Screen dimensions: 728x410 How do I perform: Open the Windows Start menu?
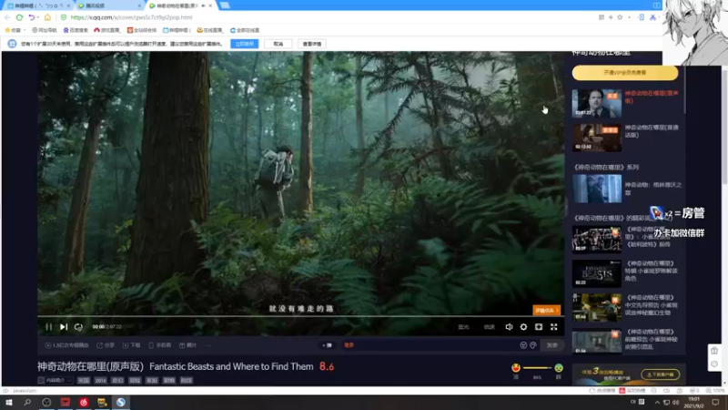click(x=9, y=402)
